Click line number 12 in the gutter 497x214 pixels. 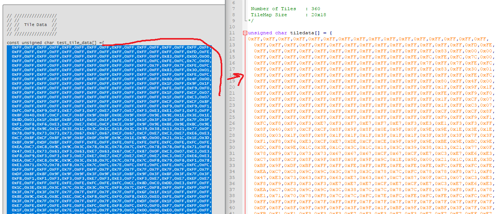pos(232,39)
